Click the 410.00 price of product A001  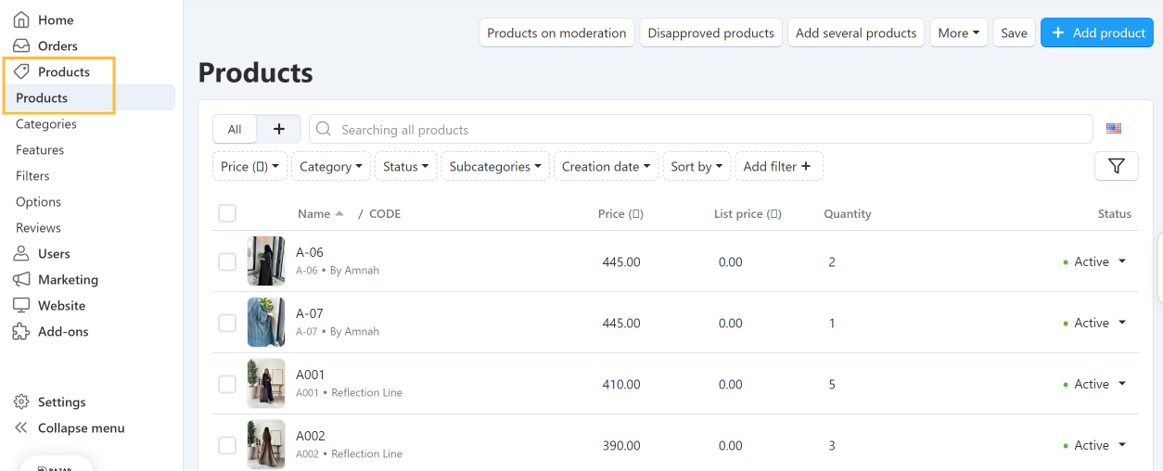[x=621, y=384]
